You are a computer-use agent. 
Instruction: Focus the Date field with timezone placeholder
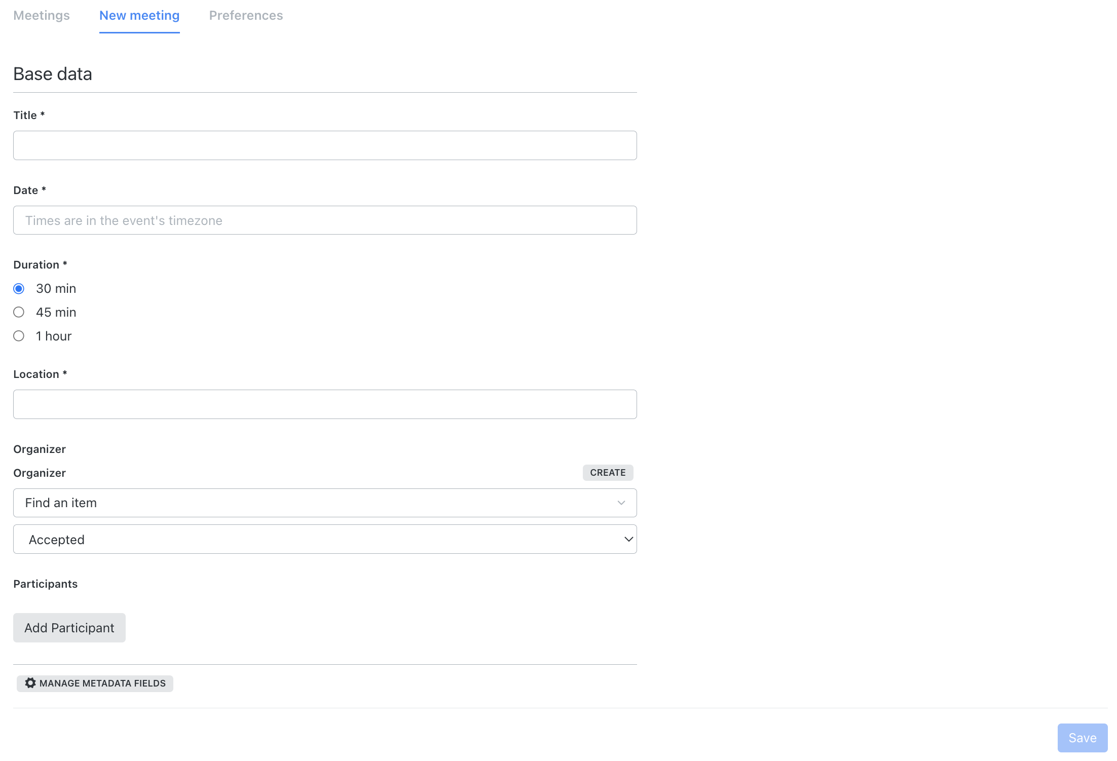coord(325,220)
